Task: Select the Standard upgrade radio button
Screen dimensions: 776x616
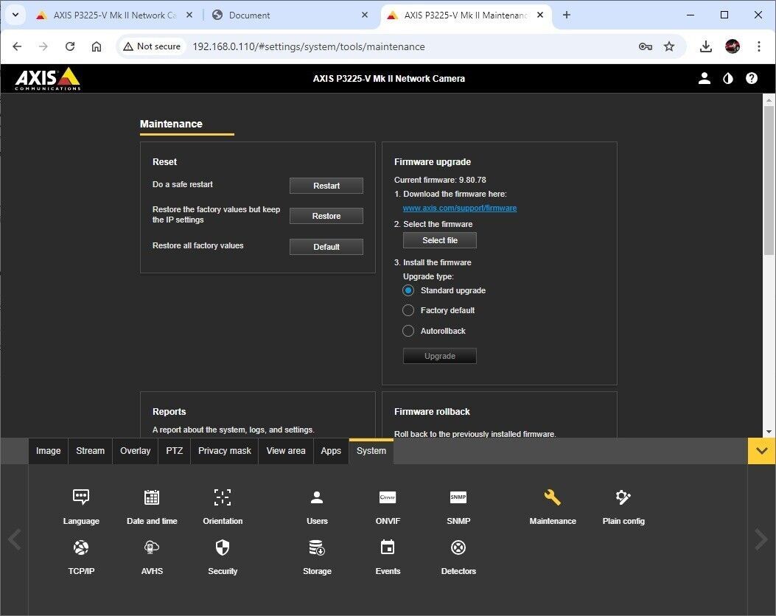Action: pos(408,290)
